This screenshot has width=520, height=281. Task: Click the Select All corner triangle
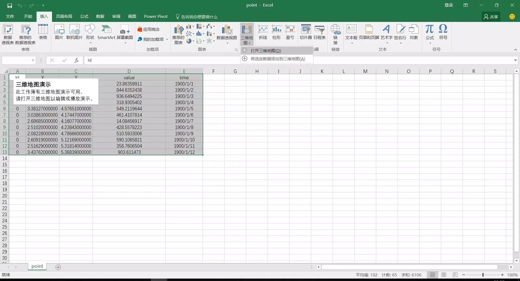(x=6, y=71)
